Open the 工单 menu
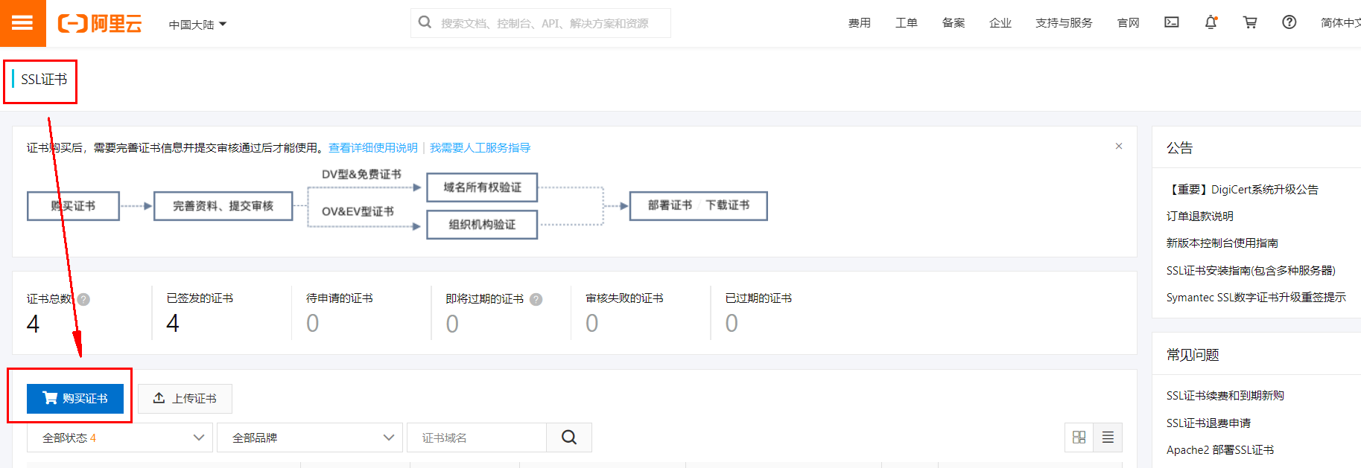This screenshot has height=468, width=1361. [x=906, y=23]
